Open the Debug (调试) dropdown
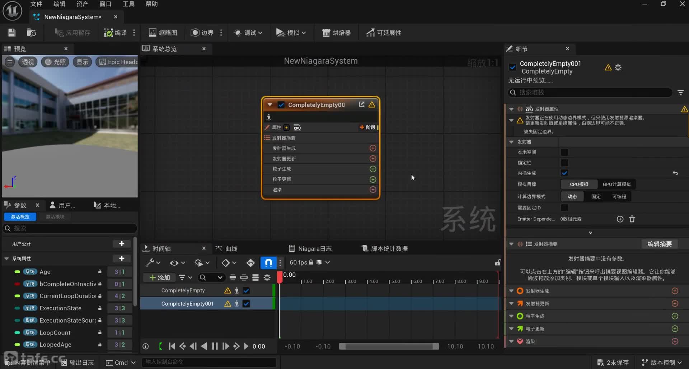 pos(248,33)
